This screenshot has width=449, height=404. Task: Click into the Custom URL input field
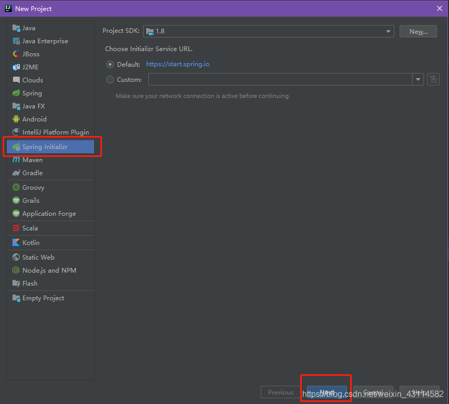(x=280, y=79)
